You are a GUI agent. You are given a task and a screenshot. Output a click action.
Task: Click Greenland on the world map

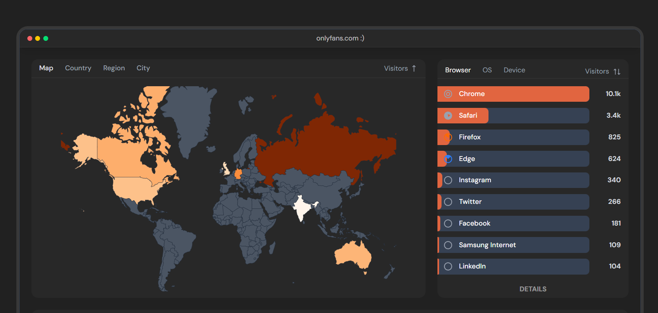(x=190, y=118)
